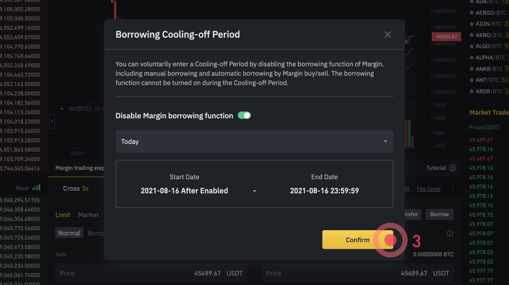Screen dimensions: 509x285
Task: Switch to the Market order tab
Action: (88, 215)
